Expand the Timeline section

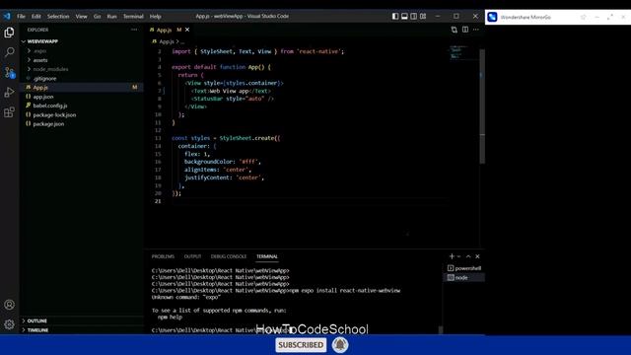click(37, 330)
